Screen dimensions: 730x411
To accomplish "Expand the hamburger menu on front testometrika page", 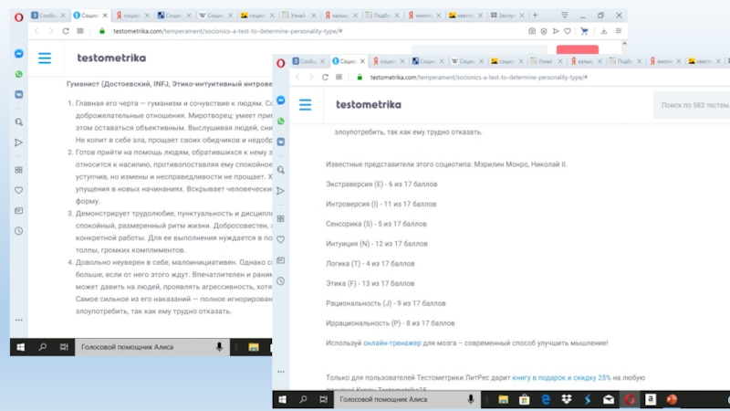I will point(306,105).
